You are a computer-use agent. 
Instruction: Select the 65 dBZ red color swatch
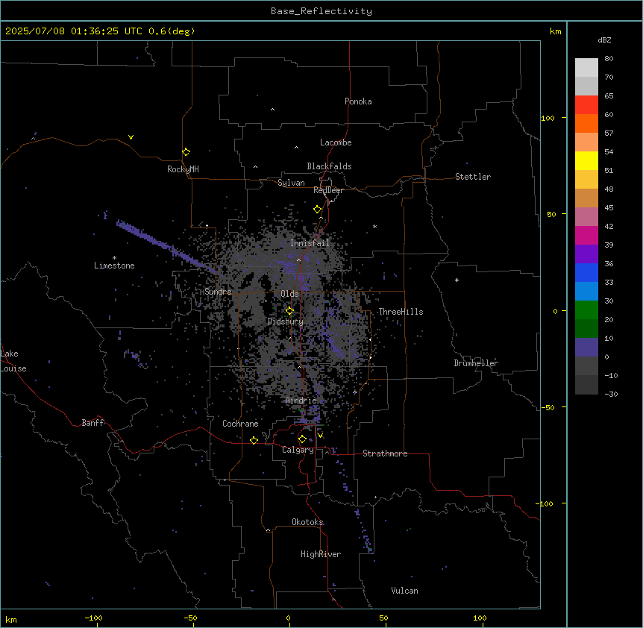point(586,105)
